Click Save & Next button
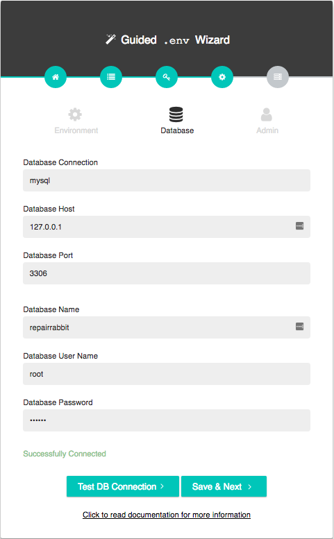 coord(224,486)
